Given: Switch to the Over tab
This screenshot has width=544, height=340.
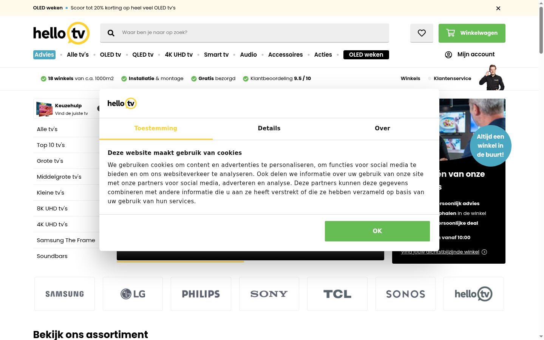Looking at the screenshot, I should tap(382, 128).
